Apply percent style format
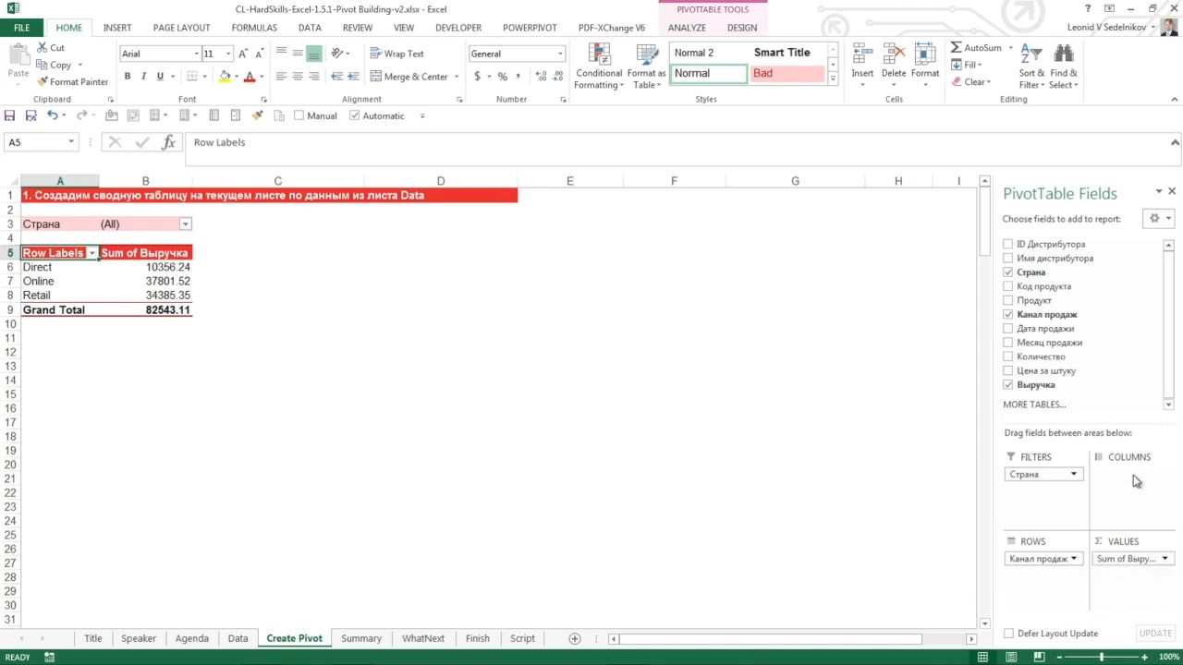Screen dimensions: 1183x665 click(503, 77)
